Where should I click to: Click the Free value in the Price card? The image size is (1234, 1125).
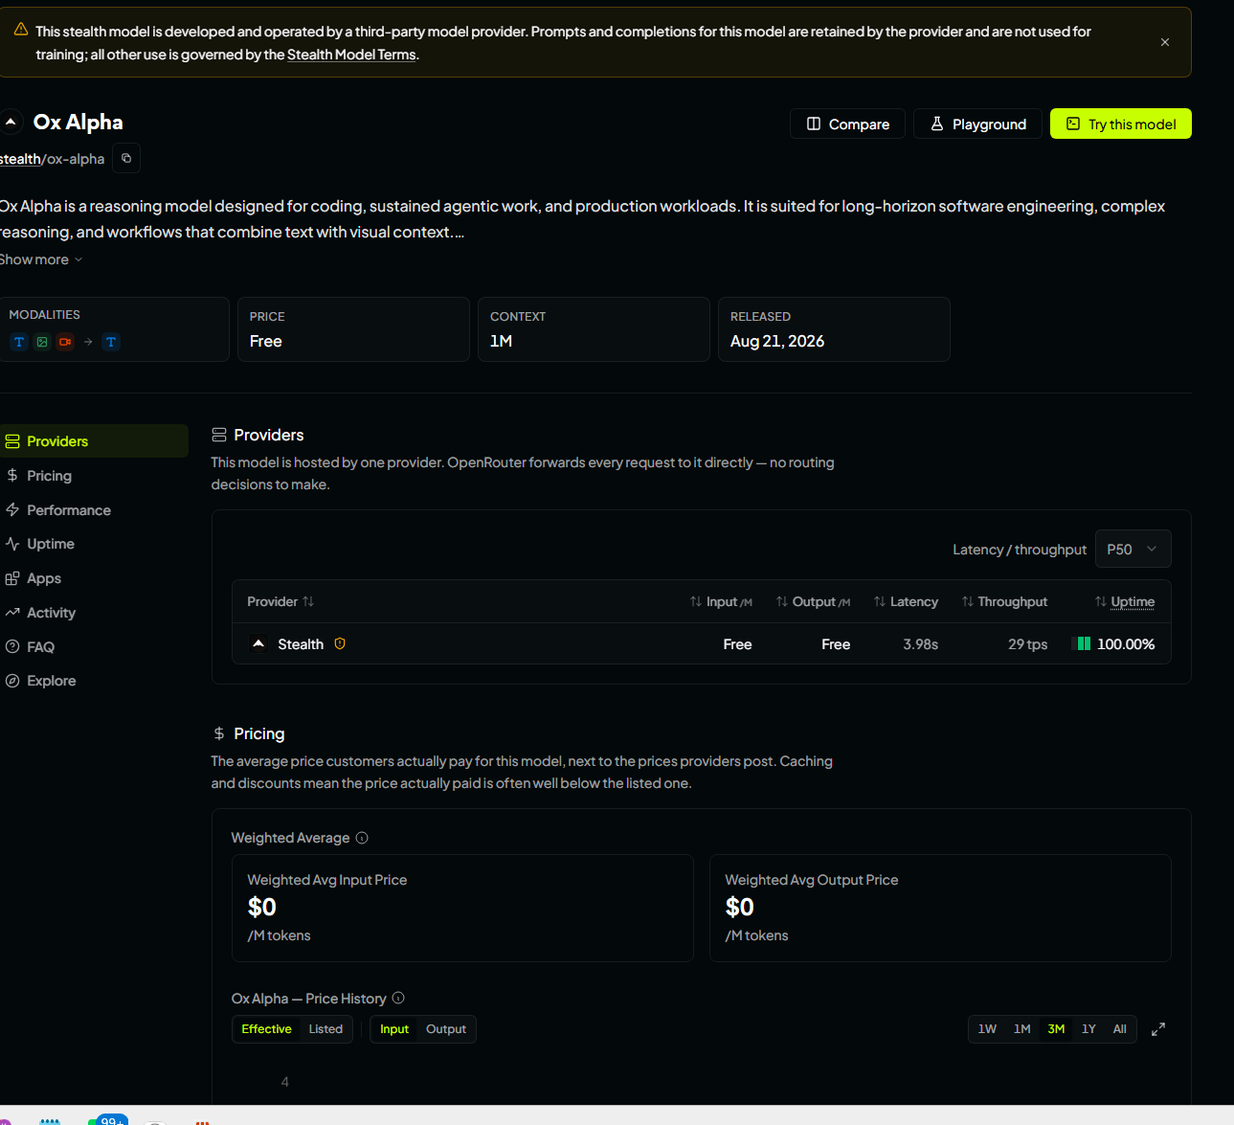point(266,341)
